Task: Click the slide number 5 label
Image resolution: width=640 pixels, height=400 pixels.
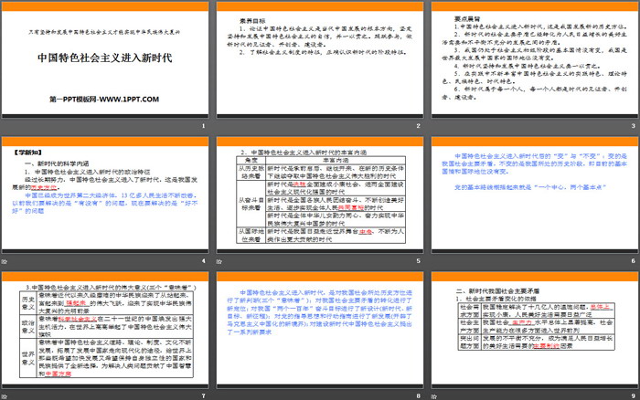Action: (x=417, y=261)
